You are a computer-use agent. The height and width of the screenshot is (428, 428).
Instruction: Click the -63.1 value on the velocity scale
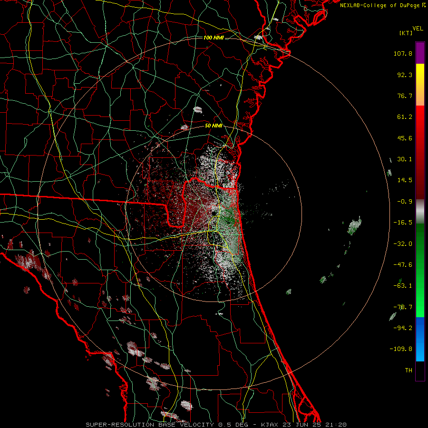coord(403,286)
